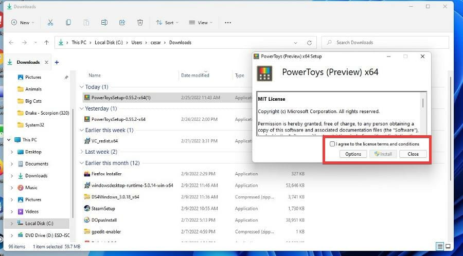This screenshot has height=256, width=463.
Task: Click the pin icon next to Pictures
Action: 66,77
